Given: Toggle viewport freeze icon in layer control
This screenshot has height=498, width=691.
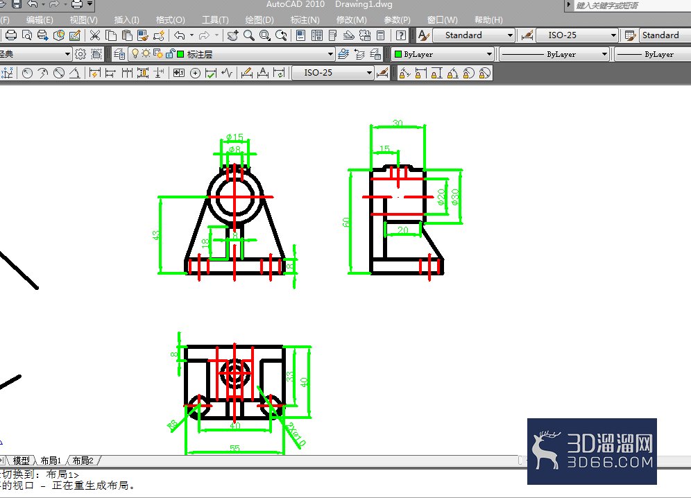Looking at the screenshot, I should point(157,54).
